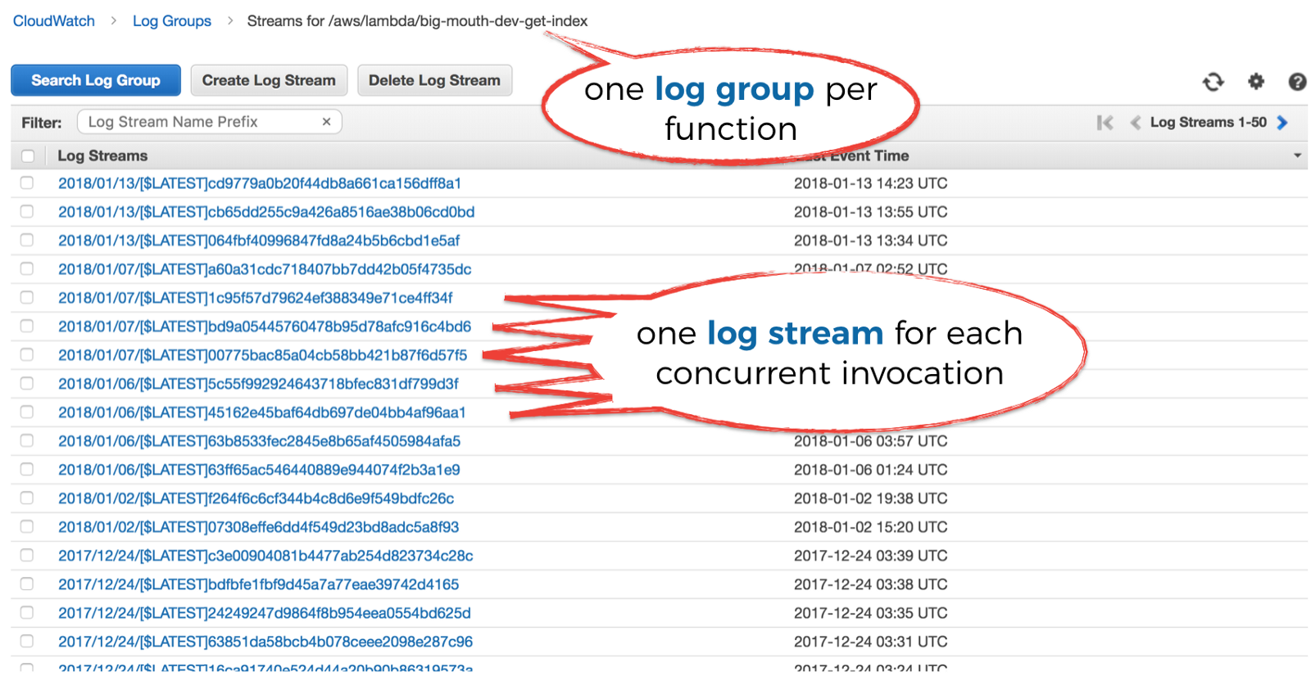Click the refresh icon

click(x=1213, y=82)
